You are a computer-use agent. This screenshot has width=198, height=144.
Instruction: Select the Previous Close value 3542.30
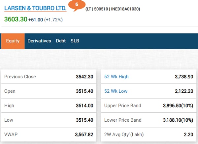pos(84,77)
